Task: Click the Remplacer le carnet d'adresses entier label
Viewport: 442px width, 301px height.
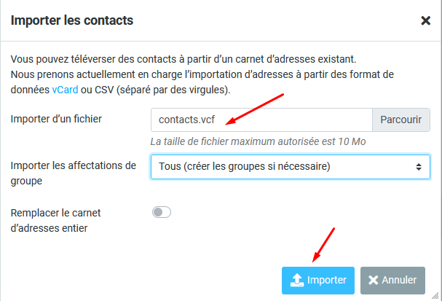Action: tap(55, 220)
